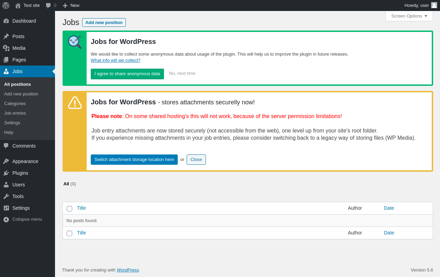Go to the Categories submenu item

pyautogui.click(x=15, y=104)
